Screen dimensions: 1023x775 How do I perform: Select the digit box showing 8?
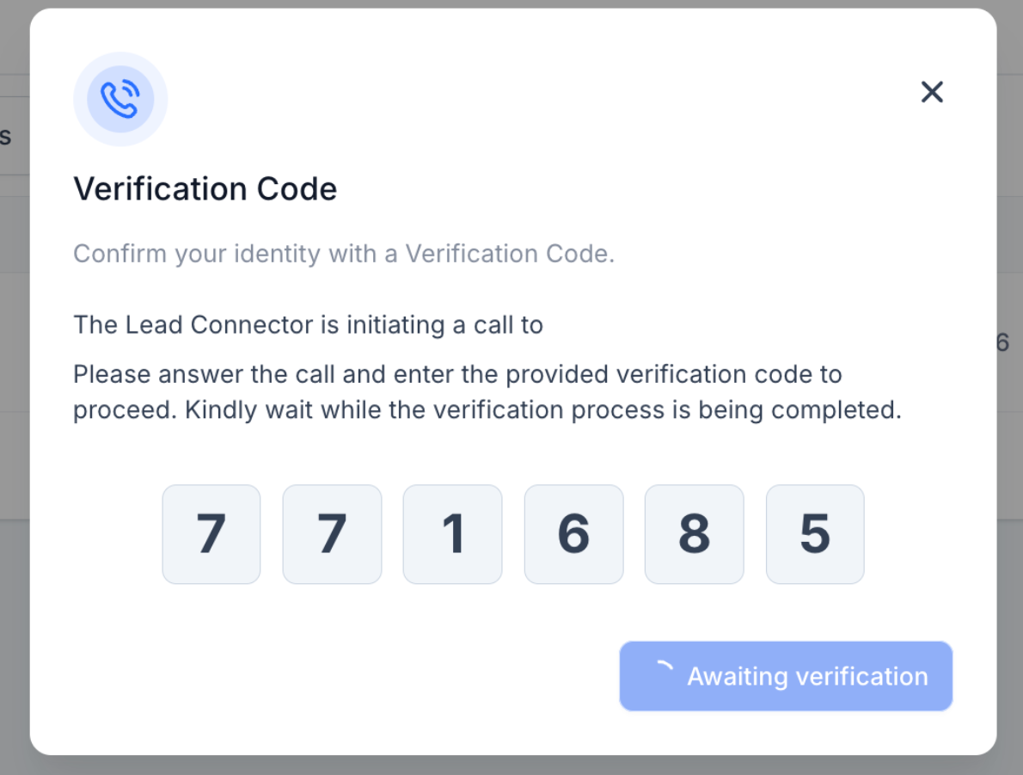coord(694,534)
